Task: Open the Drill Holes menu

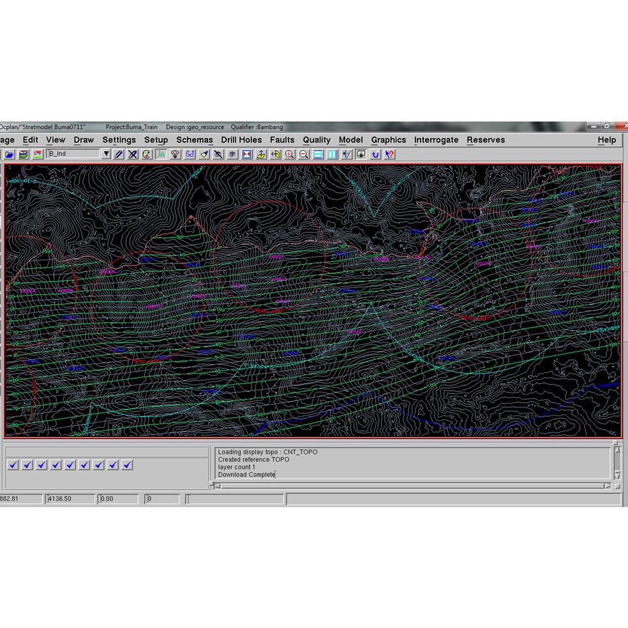Action: pyautogui.click(x=241, y=140)
